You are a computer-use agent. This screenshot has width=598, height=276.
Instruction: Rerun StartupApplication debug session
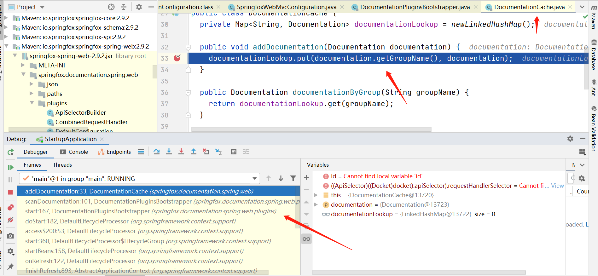(x=10, y=152)
